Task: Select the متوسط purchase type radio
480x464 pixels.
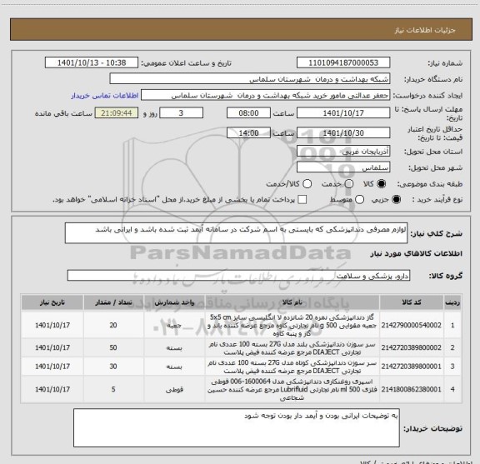Action: 359,200
